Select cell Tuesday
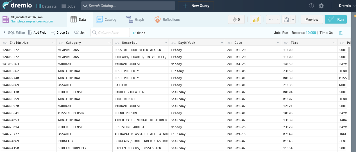The image size is (356, 152). (197, 71)
